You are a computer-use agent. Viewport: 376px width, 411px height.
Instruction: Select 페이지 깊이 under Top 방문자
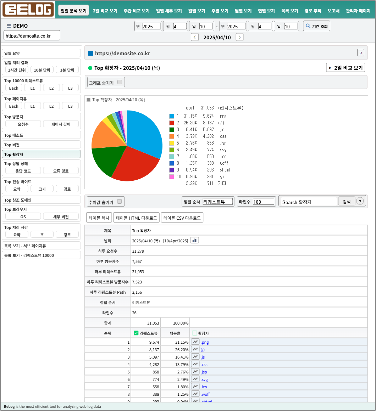[61, 124]
